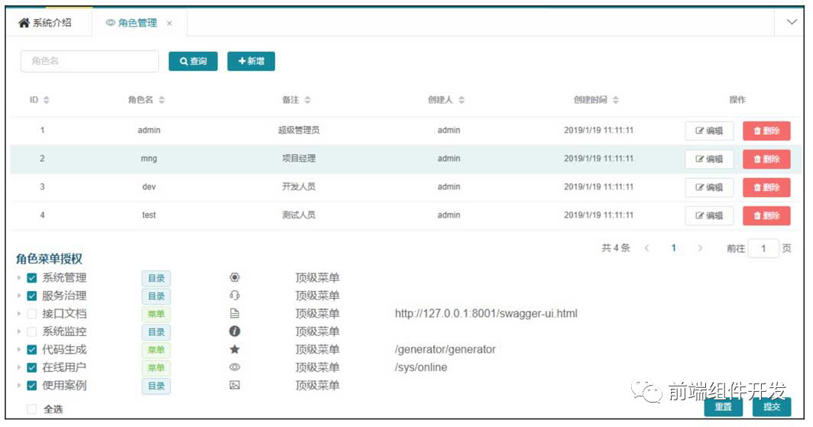Click the 菜单 tag in 接口文档 row
813x427 pixels.
(x=156, y=314)
